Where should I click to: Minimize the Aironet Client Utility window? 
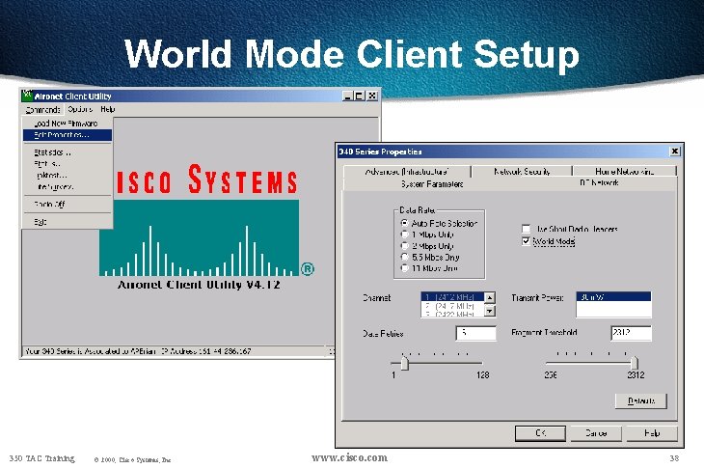click(x=348, y=96)
